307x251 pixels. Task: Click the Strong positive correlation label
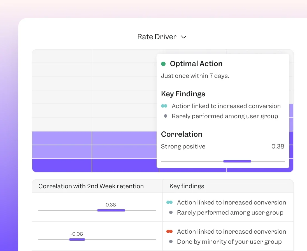183,147
